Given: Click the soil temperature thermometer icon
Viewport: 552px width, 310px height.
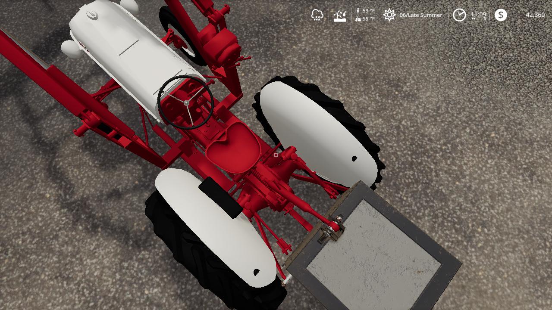Looking at the screenshot, I should (358, 19).
